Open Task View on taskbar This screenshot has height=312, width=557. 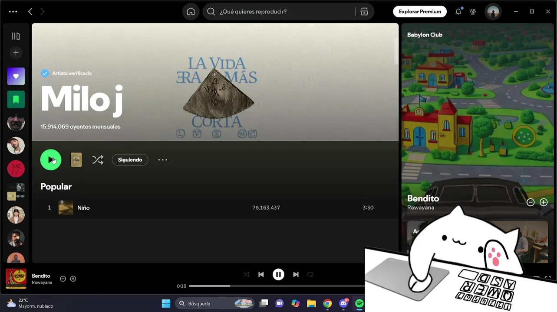click(x=264, y=303)
